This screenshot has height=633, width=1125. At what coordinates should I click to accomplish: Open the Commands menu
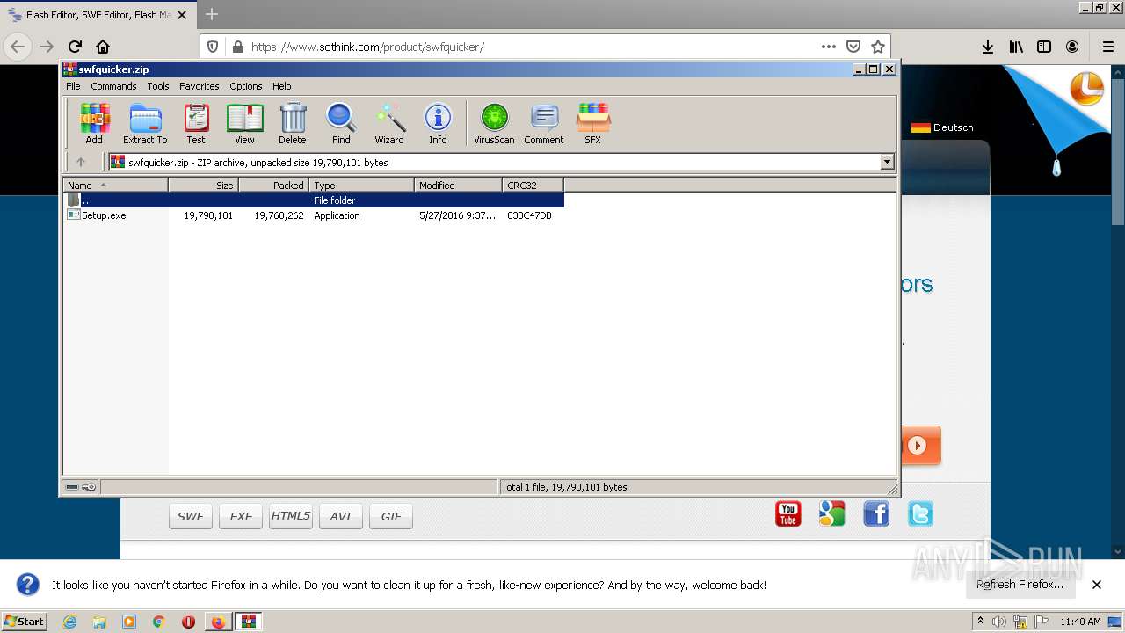(113, 86)
